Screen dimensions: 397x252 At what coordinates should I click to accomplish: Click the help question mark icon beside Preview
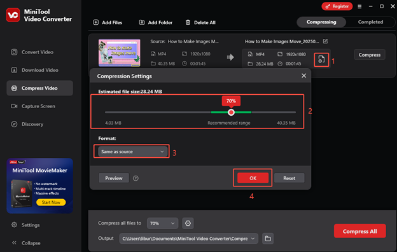136,178
